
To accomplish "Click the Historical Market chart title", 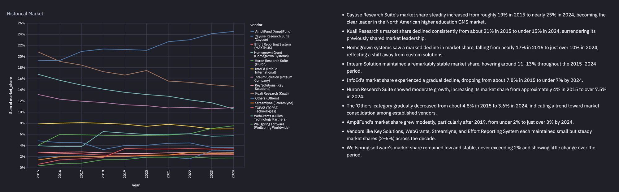I will click(25, 14).
